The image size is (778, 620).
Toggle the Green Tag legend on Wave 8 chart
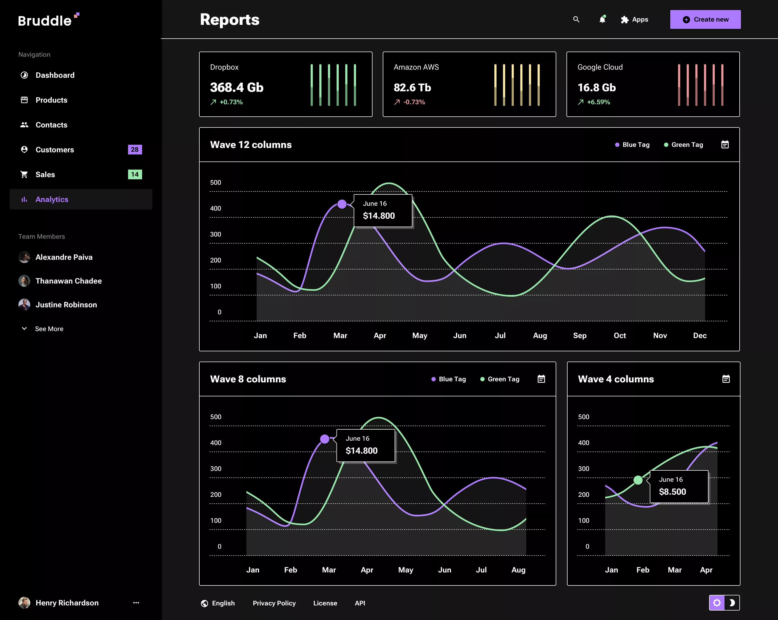[500, 379]
